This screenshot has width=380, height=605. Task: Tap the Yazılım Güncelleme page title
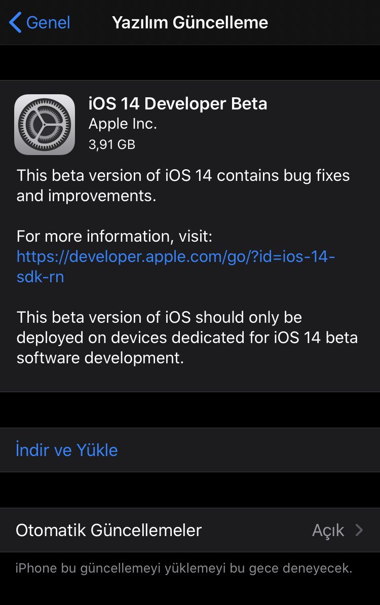click(x=190, y=23)
